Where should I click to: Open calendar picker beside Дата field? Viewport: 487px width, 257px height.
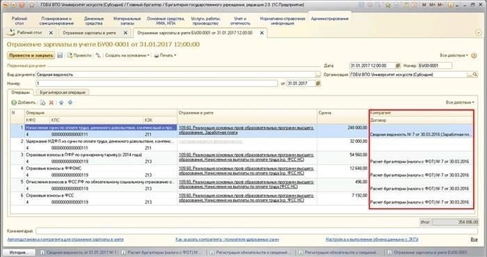click(x=398, y=65)
